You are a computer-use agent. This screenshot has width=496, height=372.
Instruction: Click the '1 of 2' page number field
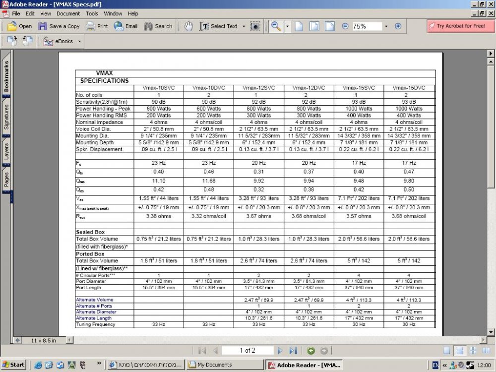click(248, 351)
